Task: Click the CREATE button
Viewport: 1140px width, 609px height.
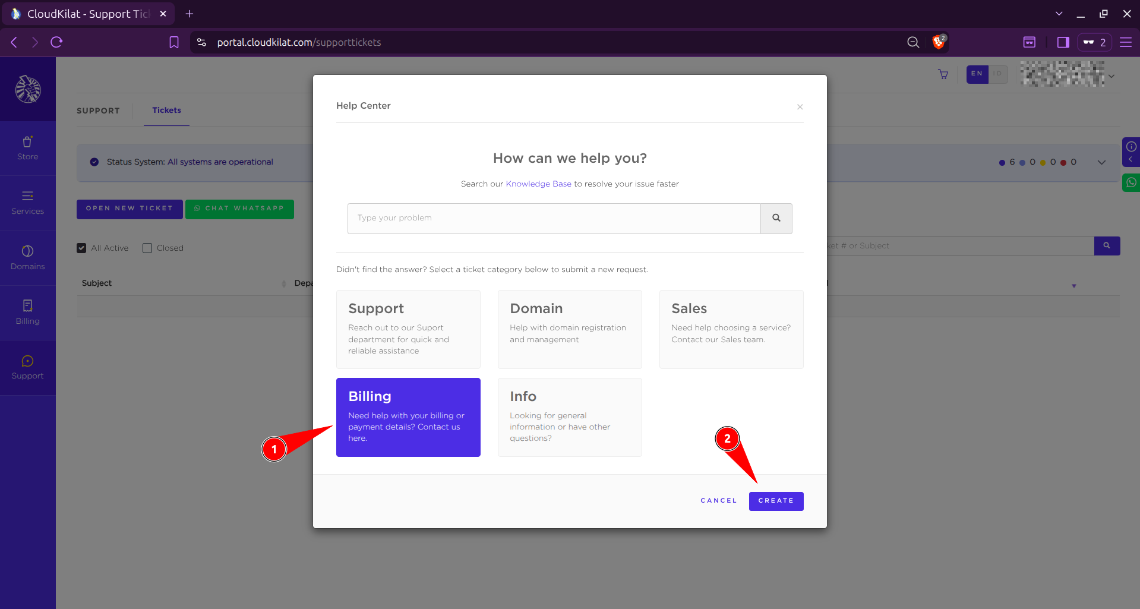Action: [776, 501]
